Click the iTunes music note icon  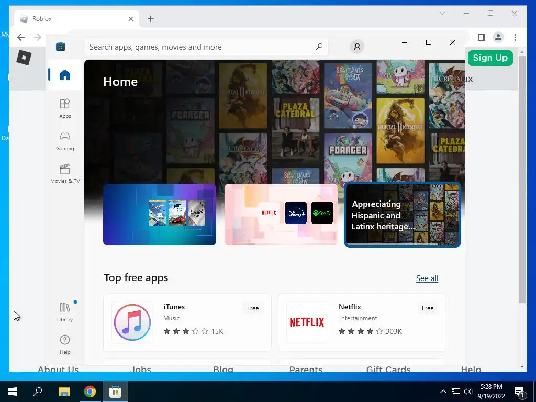(132, 322)
